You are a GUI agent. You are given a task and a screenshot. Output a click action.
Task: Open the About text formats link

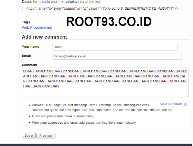click(x=171, y=104)
